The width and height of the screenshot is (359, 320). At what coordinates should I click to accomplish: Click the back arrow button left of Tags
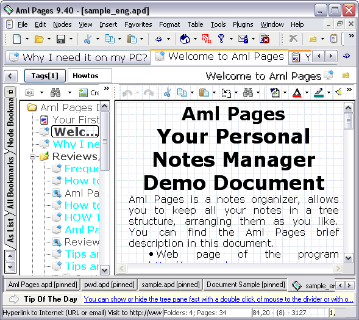coord(10,76)
